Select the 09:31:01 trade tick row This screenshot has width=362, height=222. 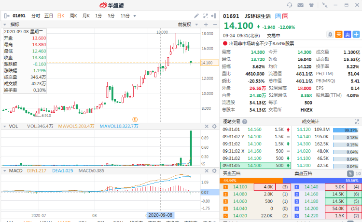point(255,130)
